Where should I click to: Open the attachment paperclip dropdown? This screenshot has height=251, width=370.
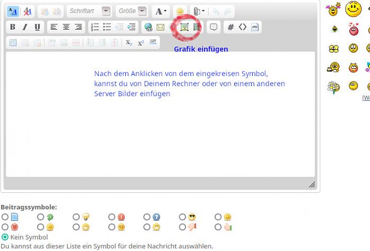pyautogui.click(x=199, y=11)
